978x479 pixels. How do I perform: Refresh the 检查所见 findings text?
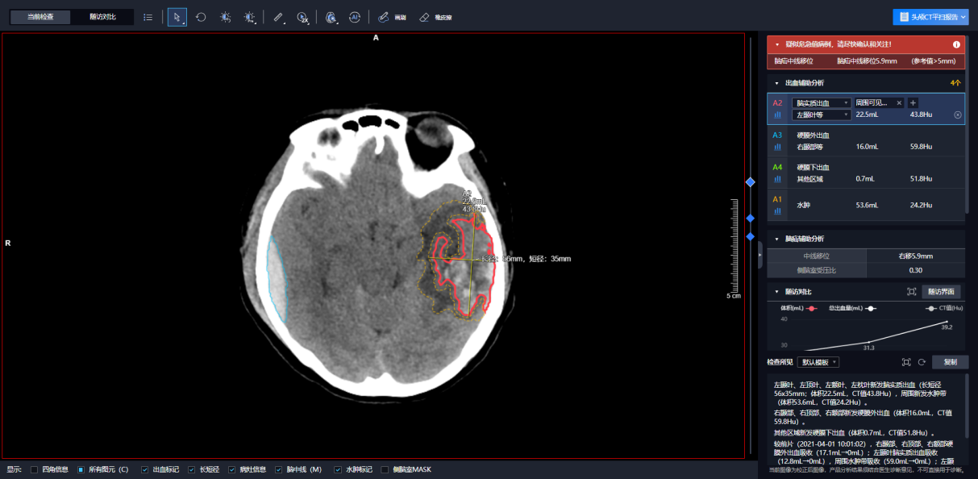click(921, 362)
